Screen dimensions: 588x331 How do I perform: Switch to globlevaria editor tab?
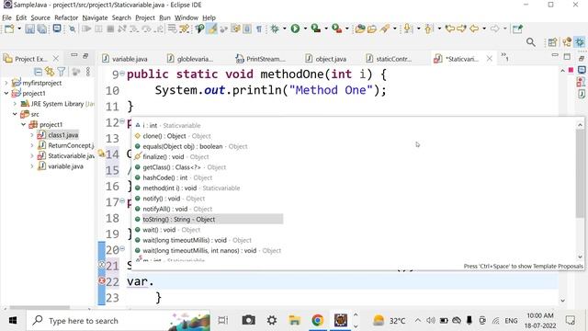(190, 59)
